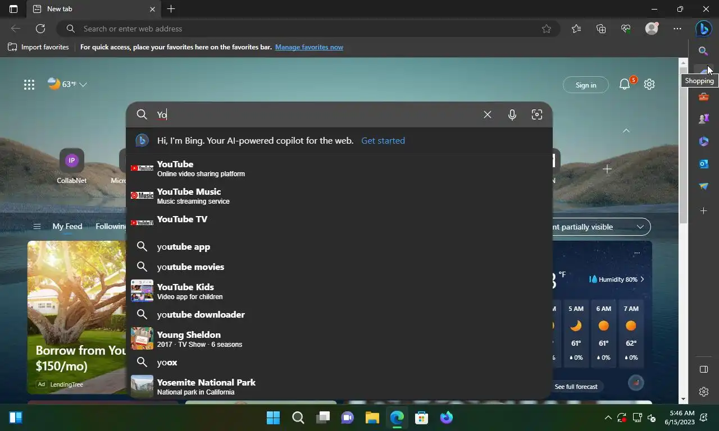Click Import favorites
719x431 pixels.
tap(38, 47)
